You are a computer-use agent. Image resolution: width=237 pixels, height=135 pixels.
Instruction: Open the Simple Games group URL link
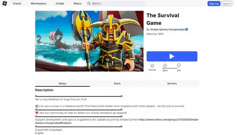[x=117, y=121]
